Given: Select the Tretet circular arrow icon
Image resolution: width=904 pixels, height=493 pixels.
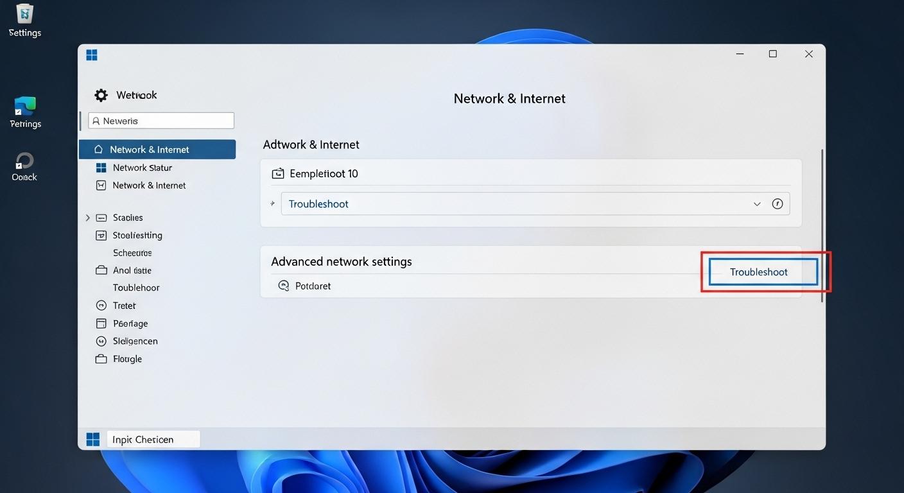Looking at the screenshot, I should coord(101,305).
